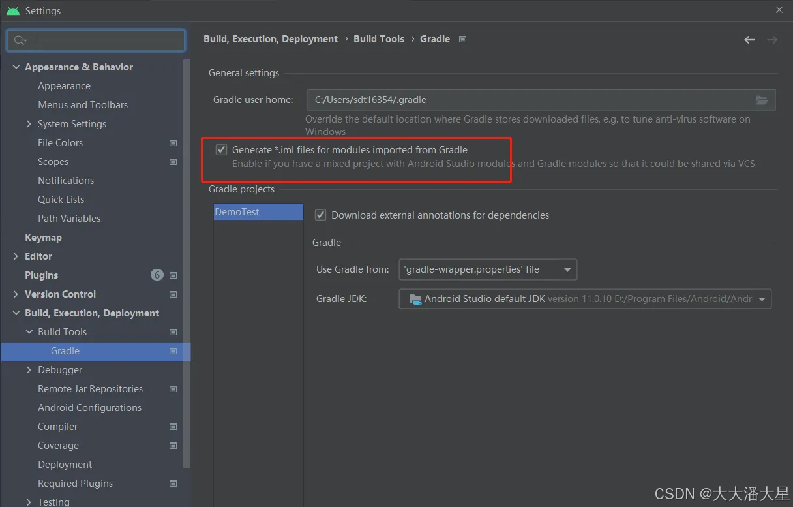
Task: Click the project icon on selected Gradle row
Action: point(173,351)
